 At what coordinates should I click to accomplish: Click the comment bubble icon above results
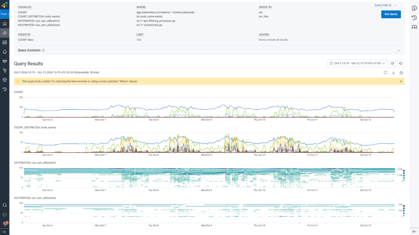point(385,73)
